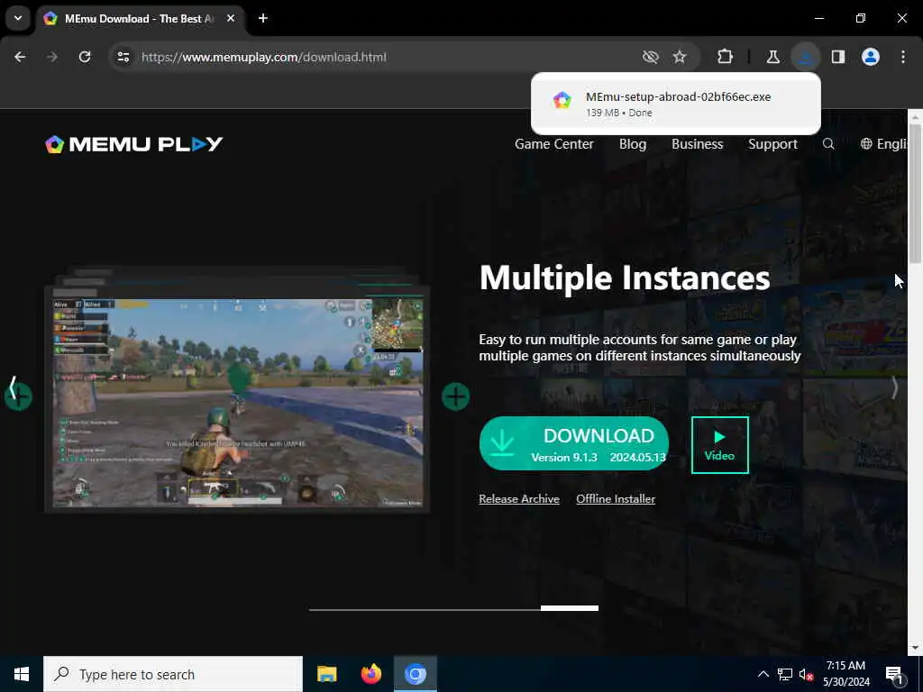Screen dimensions: 923x692
Task: Click the green DOWNLOAD Version 9.1.3 button
Action: point(574,443)
